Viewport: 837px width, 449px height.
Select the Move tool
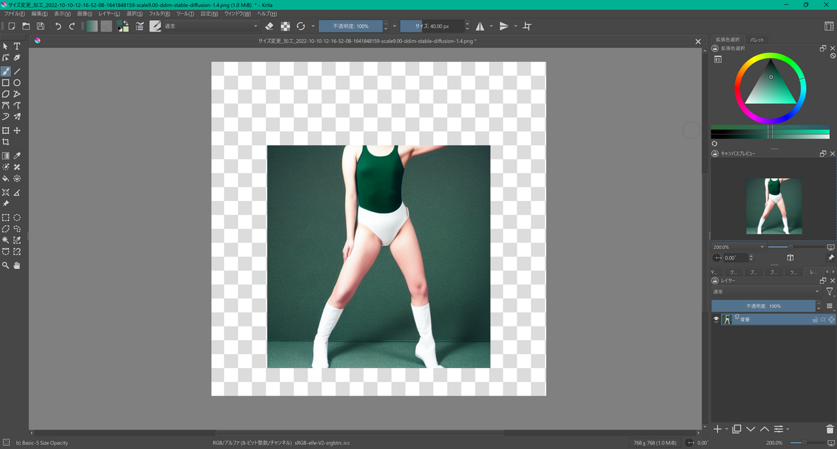point(17,131)
